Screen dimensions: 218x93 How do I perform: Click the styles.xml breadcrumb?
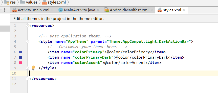[54, 2]
